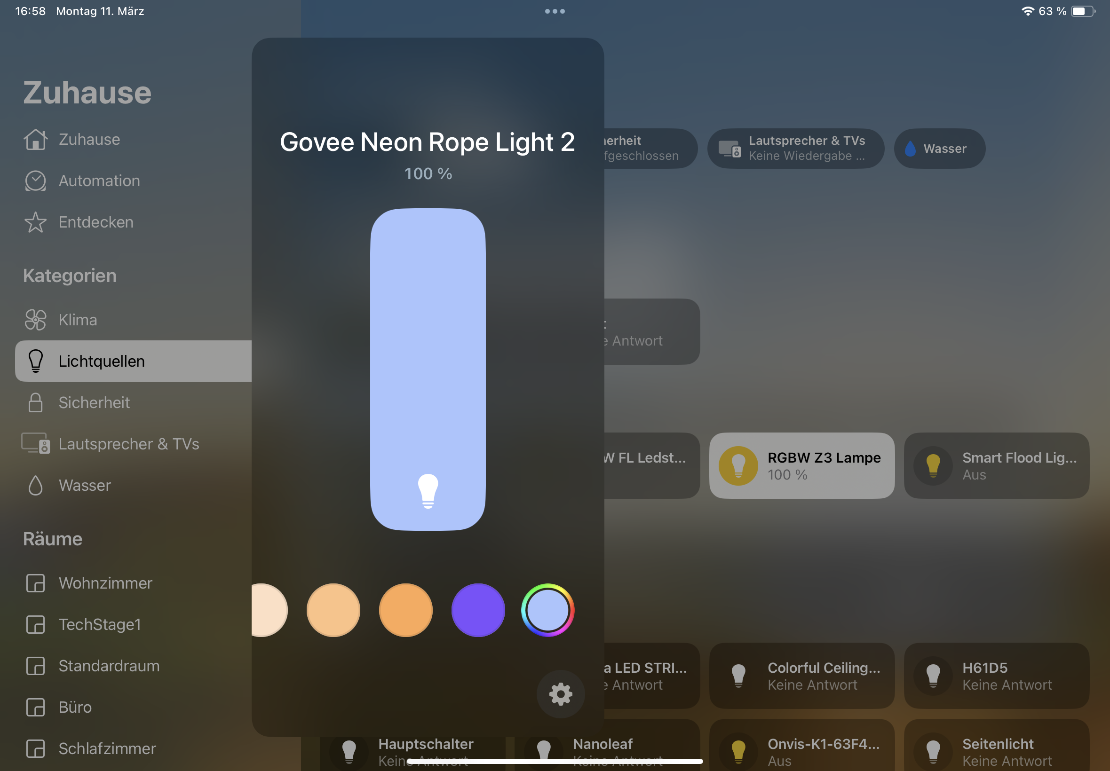
Task: Click the Klima fan icon in sidebar
Action: click(x=35, y=320)
